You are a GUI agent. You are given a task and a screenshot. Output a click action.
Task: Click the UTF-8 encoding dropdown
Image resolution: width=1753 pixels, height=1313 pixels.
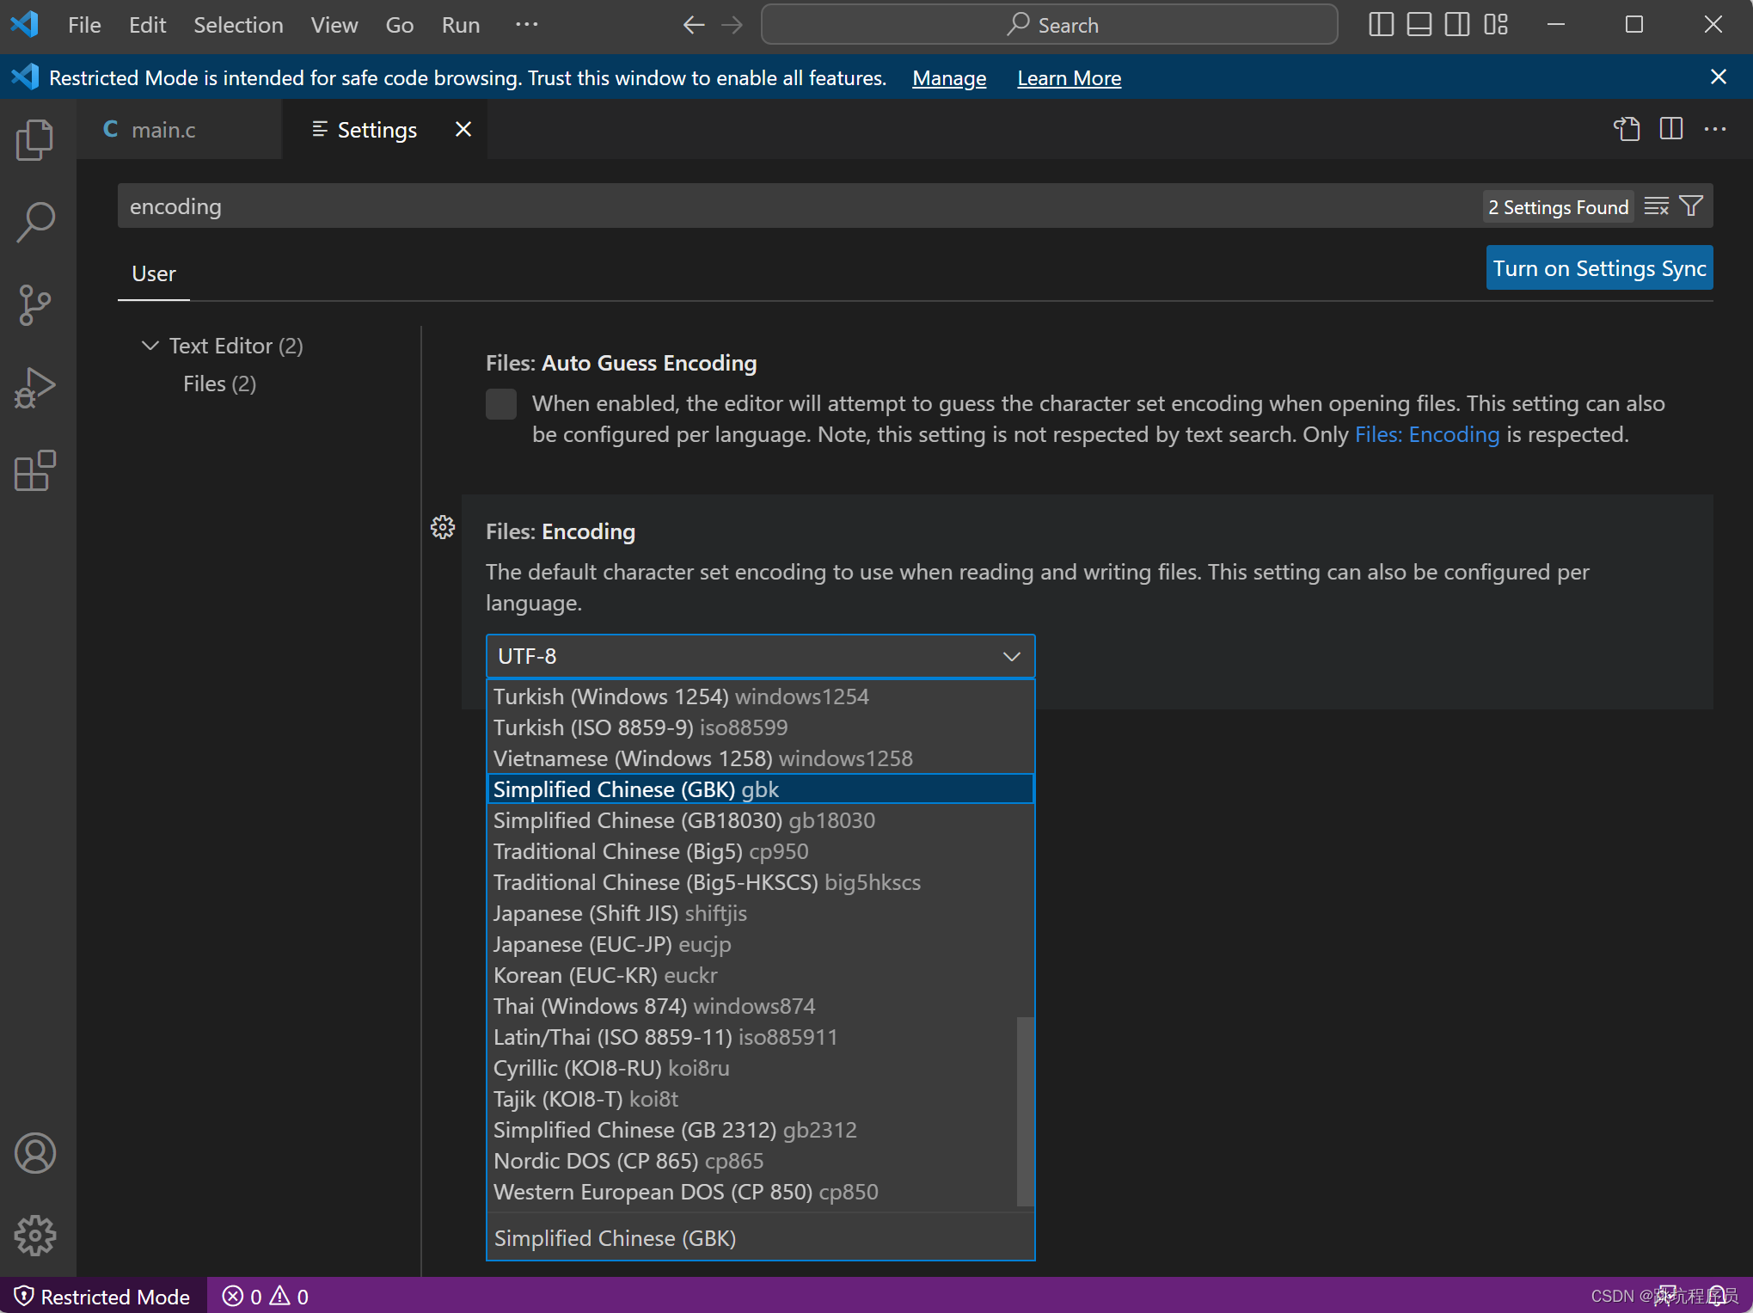coord(760,656)
